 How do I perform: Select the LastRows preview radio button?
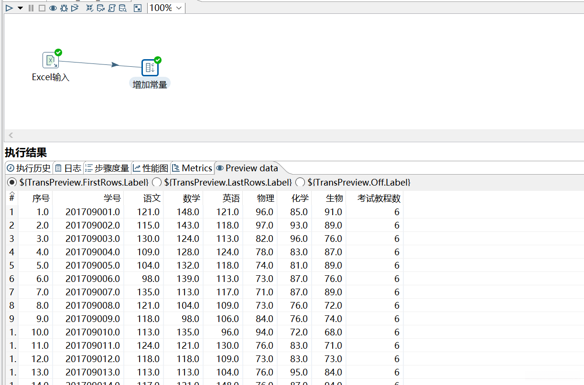tap(156, 182)
